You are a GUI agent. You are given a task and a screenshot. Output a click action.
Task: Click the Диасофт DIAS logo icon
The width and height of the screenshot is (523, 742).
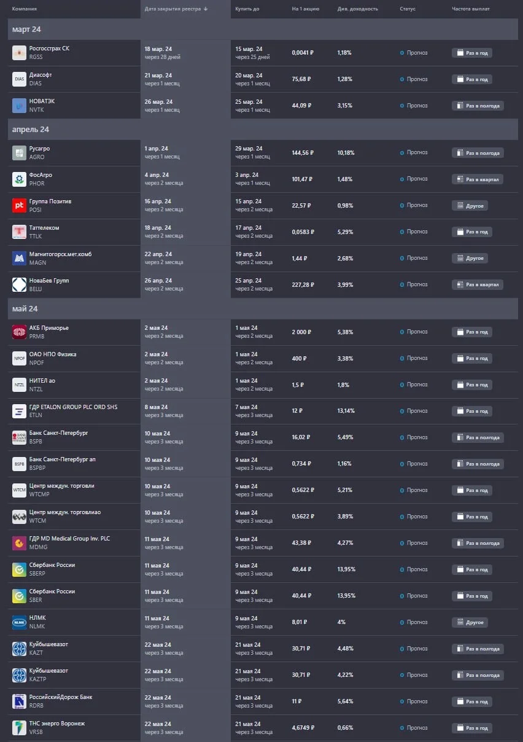(19, 79)
